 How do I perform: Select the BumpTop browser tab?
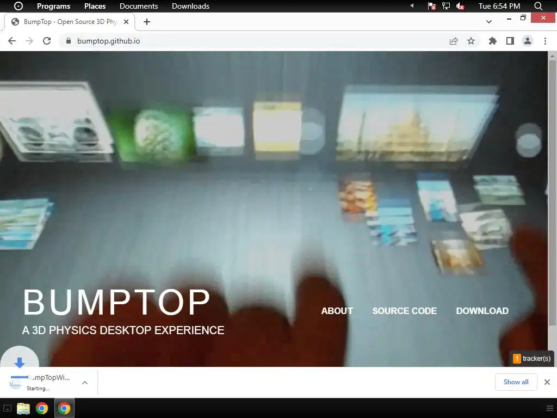(x=70, y=22)
